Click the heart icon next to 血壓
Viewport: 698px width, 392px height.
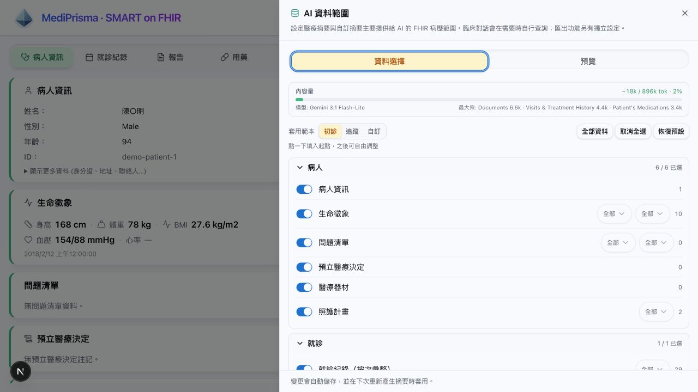[28, 240]
